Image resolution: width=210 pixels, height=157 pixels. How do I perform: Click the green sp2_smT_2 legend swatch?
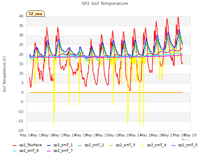coord(80,145)
